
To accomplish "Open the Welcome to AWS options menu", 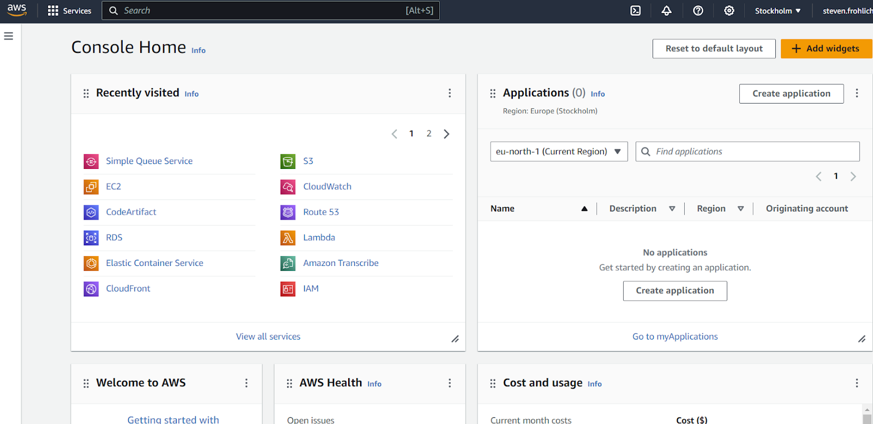I will click(246, 383).
